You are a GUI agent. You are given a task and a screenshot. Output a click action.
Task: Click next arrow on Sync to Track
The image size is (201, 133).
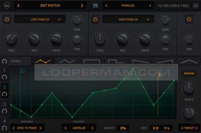point(40,128)
